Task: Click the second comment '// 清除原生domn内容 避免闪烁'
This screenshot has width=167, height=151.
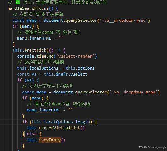Action: coord(58,104)
